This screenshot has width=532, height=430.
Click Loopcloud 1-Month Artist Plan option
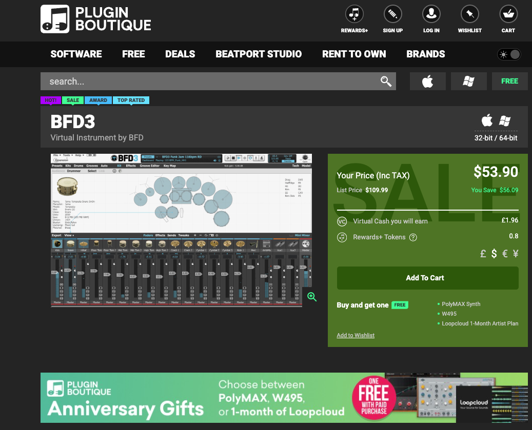(x=480, y=323)
